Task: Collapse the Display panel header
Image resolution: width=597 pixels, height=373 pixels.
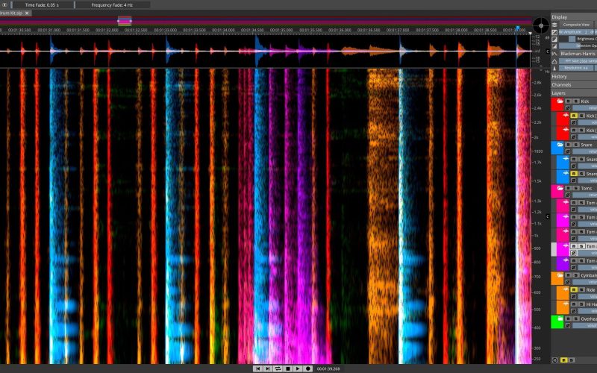Action: (x=574, y=16)
